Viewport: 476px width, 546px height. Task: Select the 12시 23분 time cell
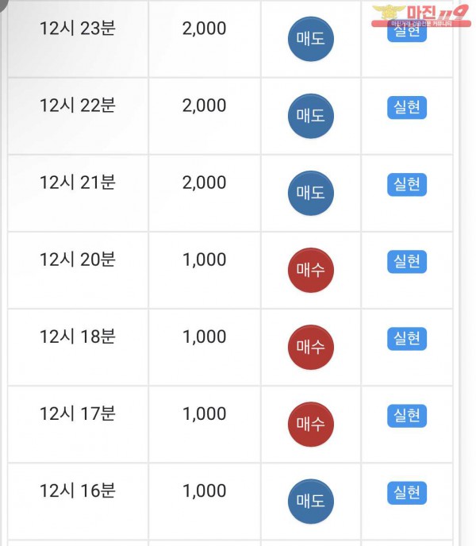(78, 29)
